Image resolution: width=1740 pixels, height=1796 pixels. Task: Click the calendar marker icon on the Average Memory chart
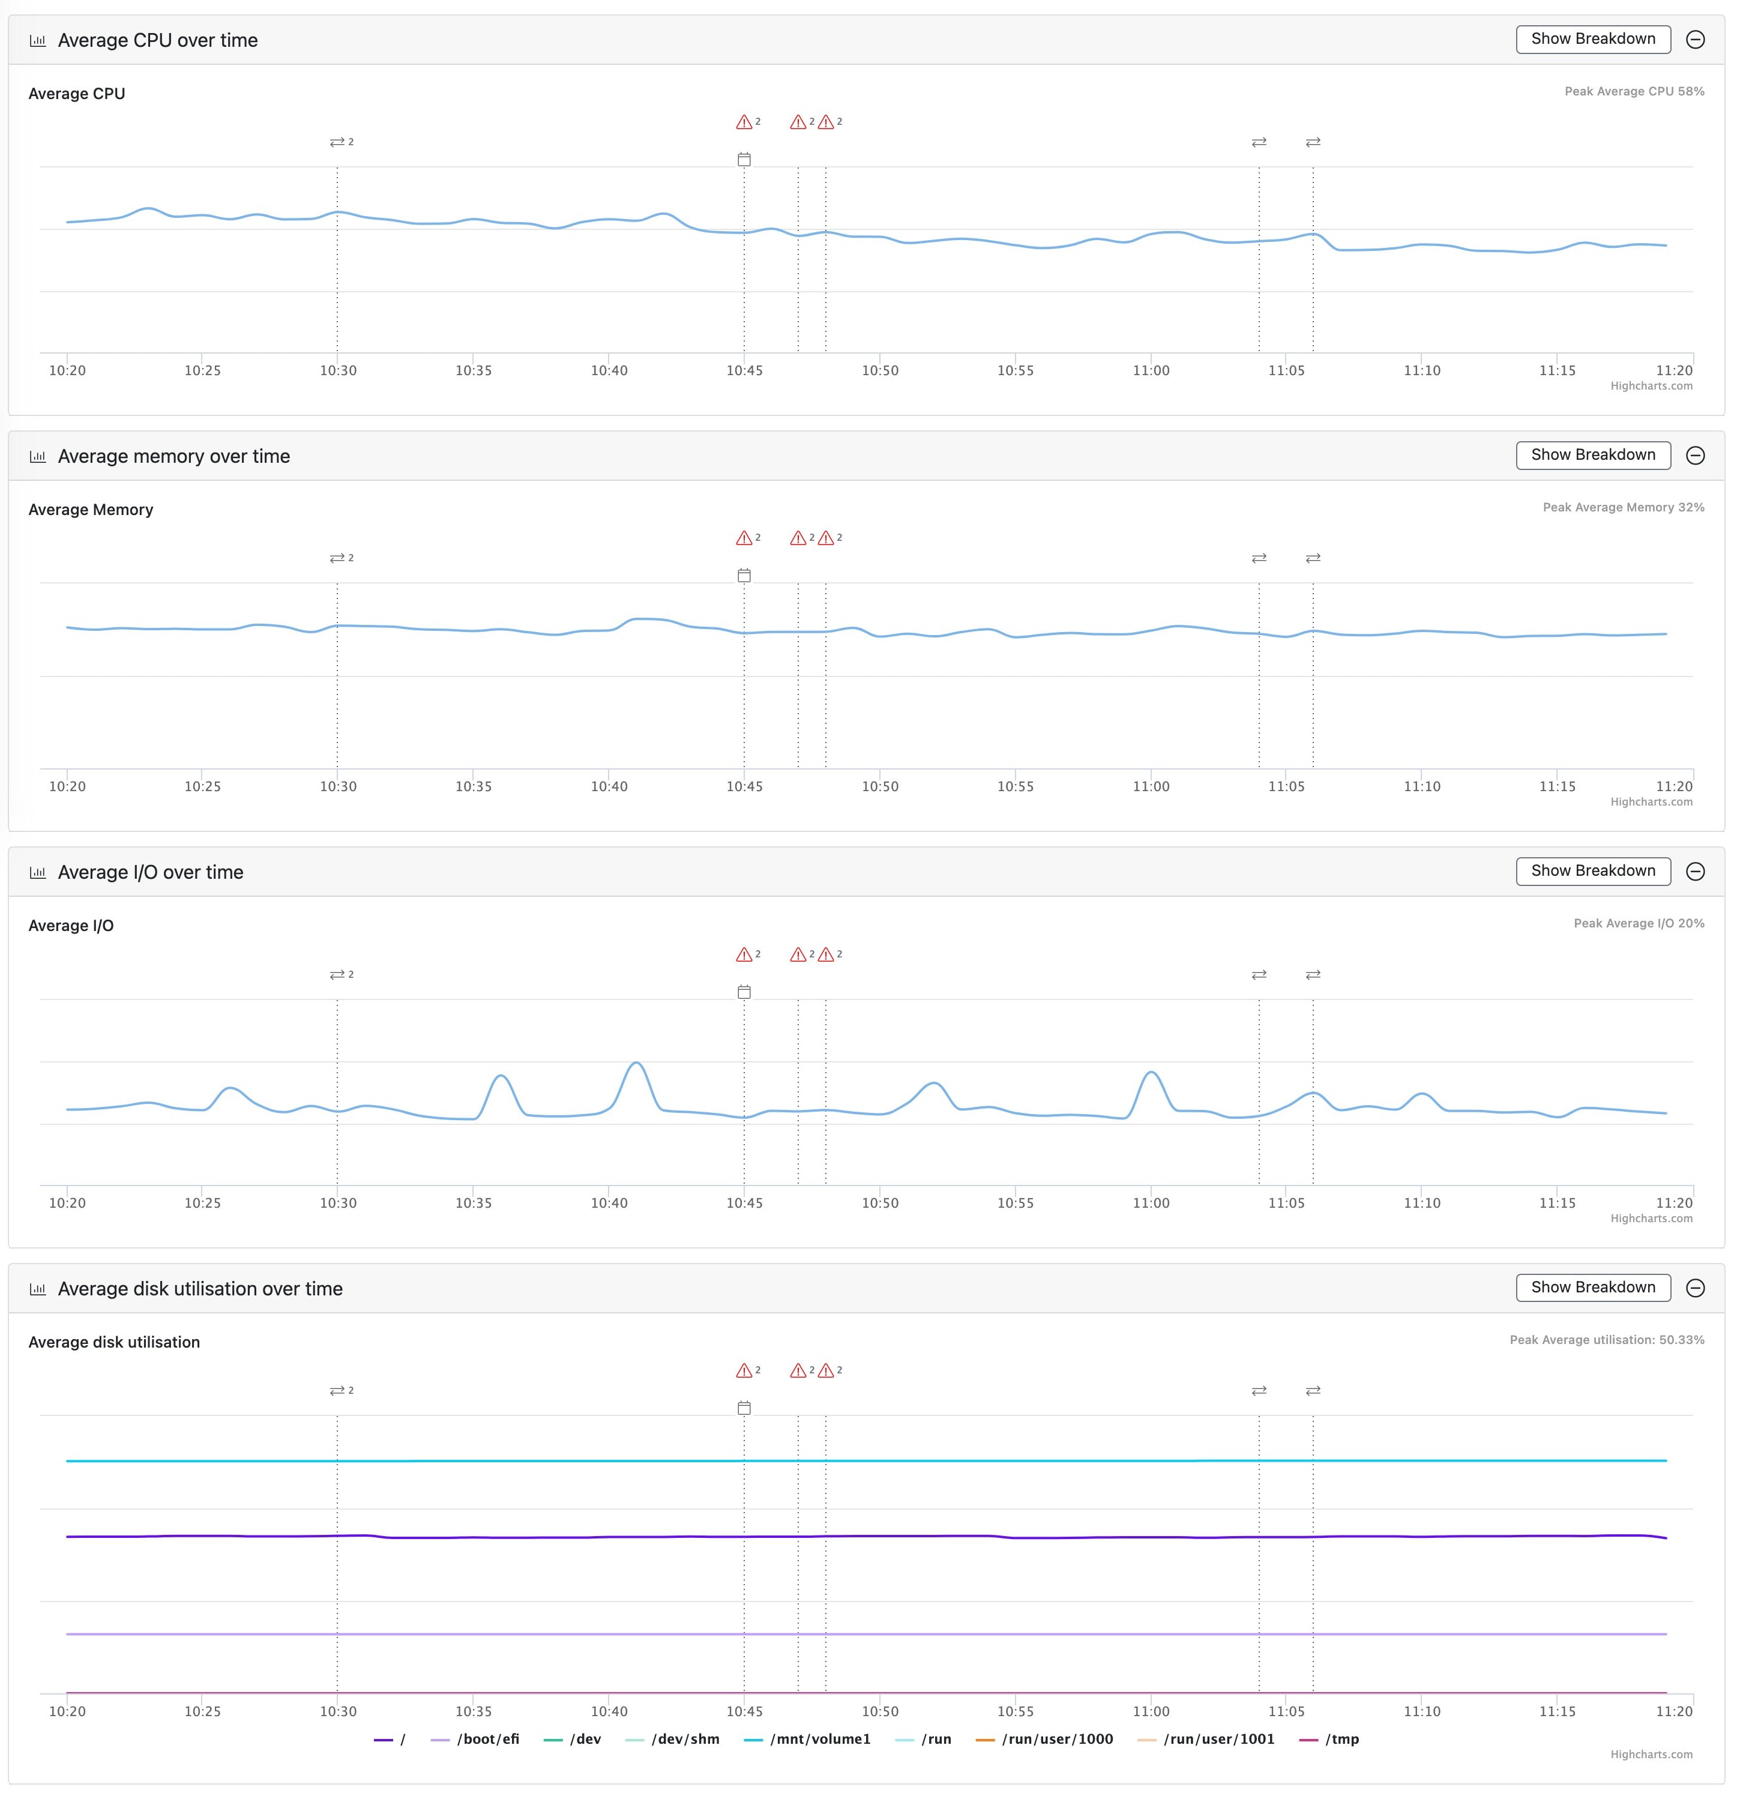pos(744,576)
